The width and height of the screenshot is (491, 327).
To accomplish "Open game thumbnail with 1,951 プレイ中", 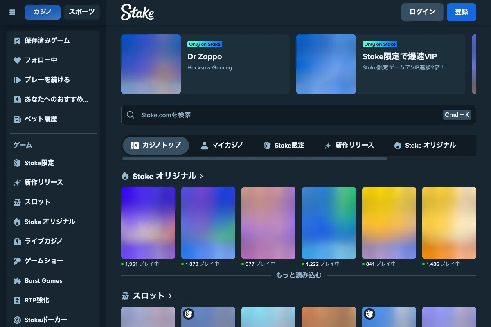I will point(148,223).
